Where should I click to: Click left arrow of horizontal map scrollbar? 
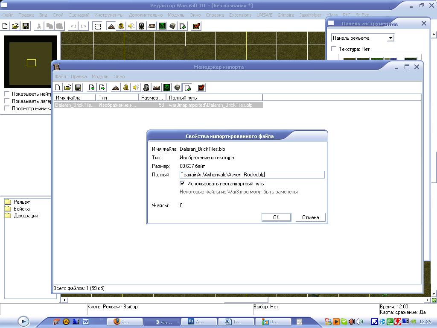[x=64, y=300]
